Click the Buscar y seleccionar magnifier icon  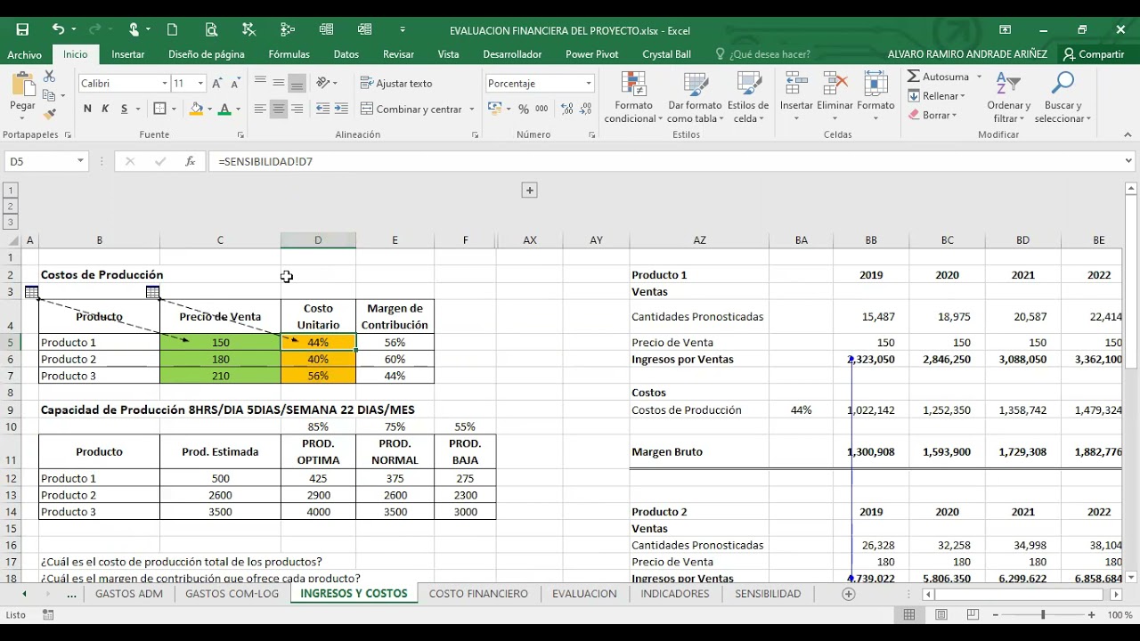1063,98
